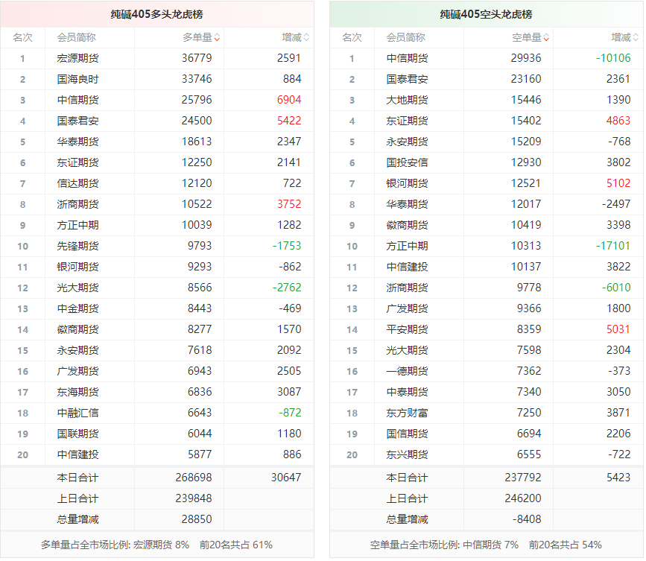Click short volume 12017 of 华泰期货

coord(526,204)
